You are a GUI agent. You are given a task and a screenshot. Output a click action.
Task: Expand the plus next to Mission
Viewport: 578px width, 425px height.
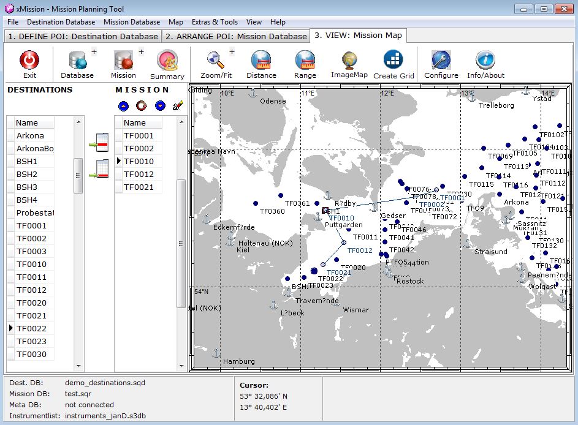pos(142,53)
